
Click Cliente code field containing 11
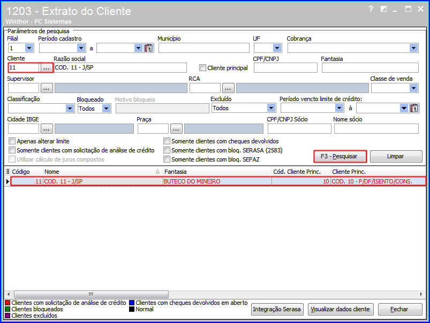24,68
